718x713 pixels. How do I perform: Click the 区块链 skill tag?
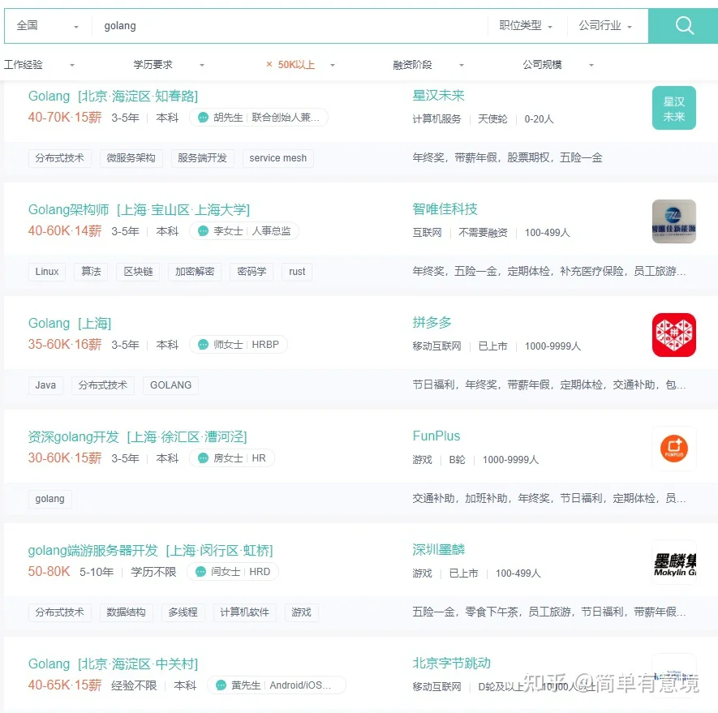[138, 272]
